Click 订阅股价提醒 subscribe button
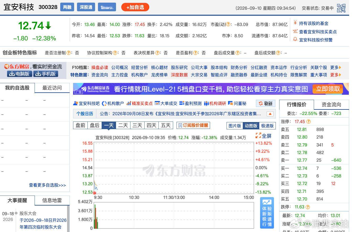 tap(193, 125)
